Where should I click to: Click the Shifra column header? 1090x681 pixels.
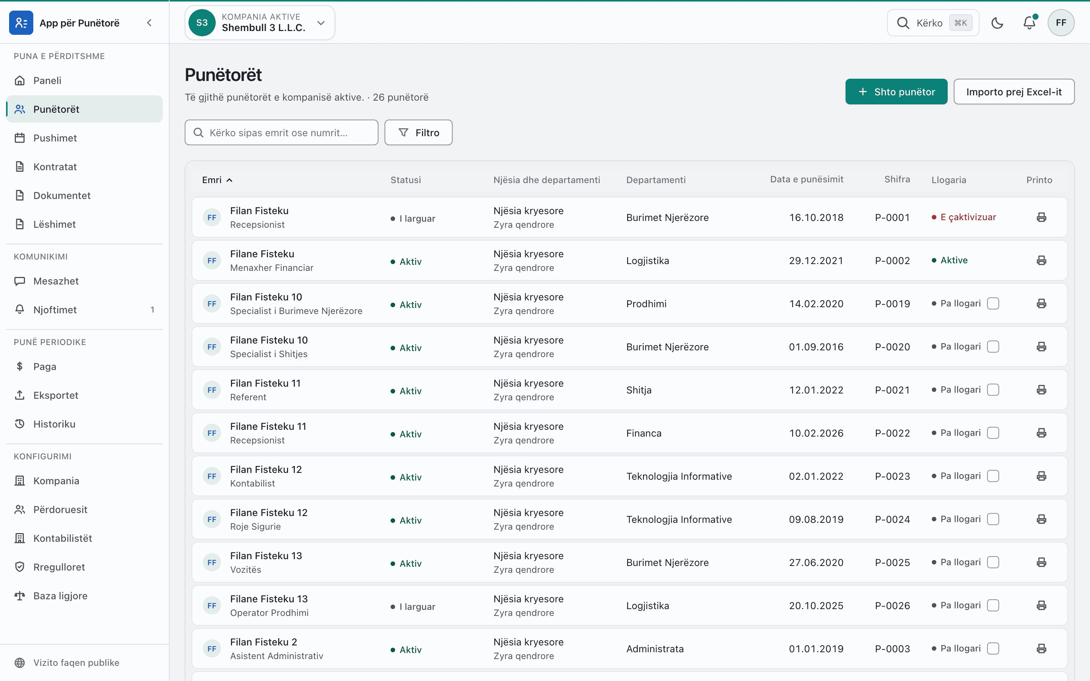897,179
